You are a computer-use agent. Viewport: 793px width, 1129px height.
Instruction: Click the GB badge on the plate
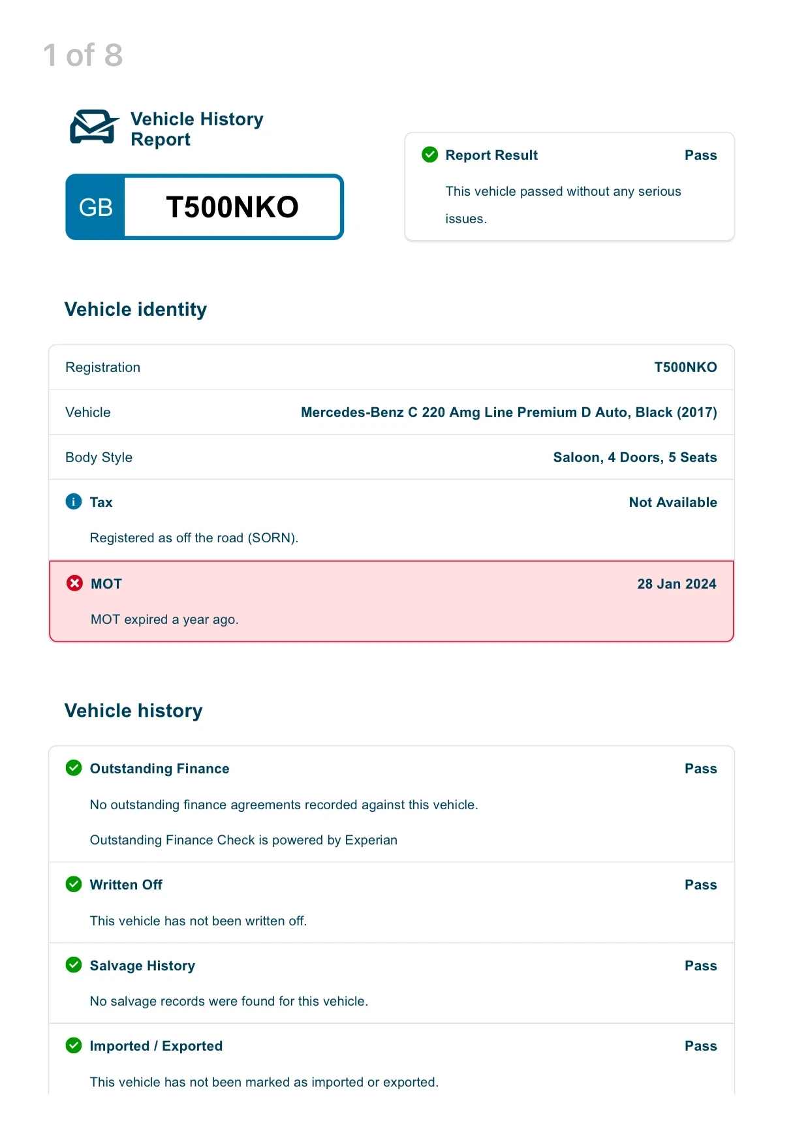(x=95, y=208)
